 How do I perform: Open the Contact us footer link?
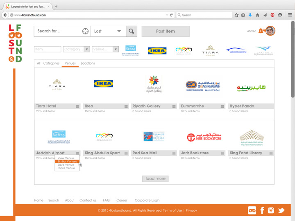pyautogui.click(x=88, y=200)
